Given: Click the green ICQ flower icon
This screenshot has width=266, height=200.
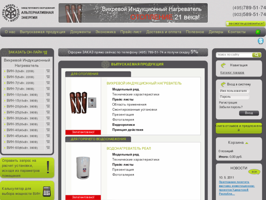Looking at the screenshot, I should [258, 32].
